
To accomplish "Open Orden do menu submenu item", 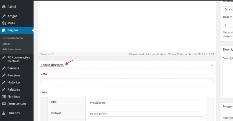I will [x=13, y=38].
